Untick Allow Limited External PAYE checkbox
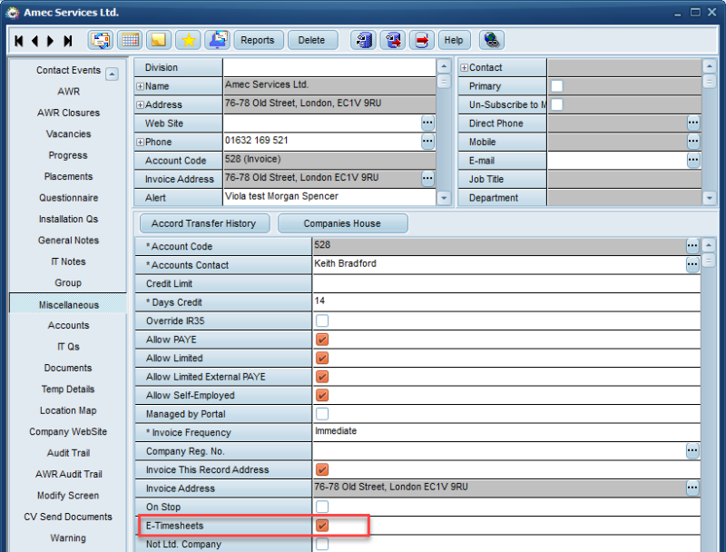The width and height of the screenshot is (726, 552). coord(322,377)
